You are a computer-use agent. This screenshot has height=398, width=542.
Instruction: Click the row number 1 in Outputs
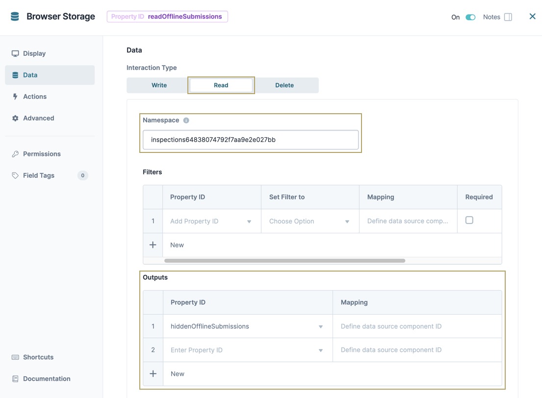tap(153, 326)
